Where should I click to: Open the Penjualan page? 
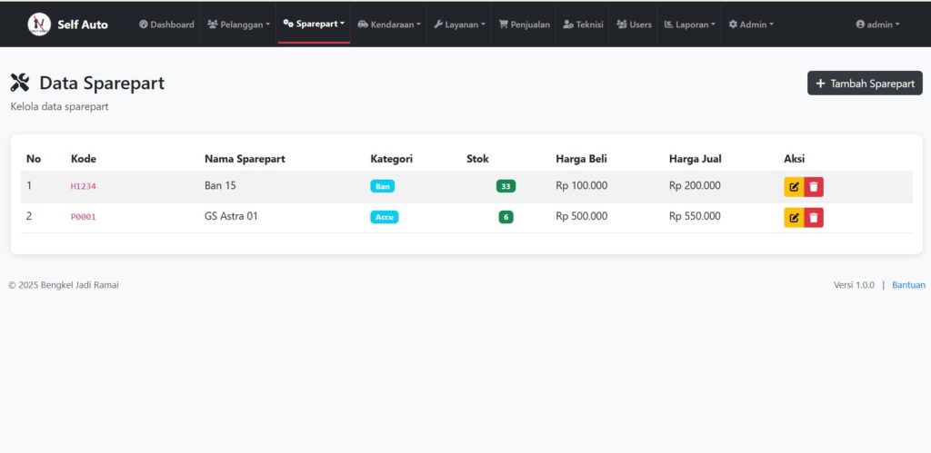click(524, 25)
